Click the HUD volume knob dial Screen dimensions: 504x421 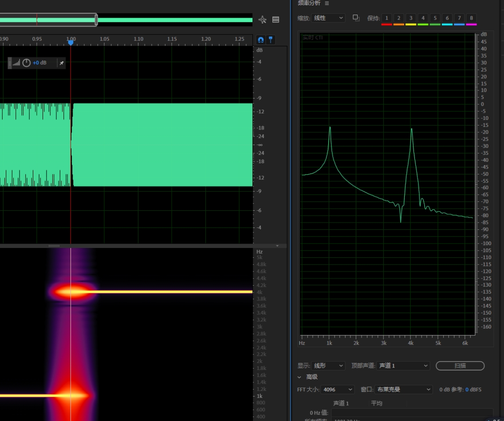(27, 63)
